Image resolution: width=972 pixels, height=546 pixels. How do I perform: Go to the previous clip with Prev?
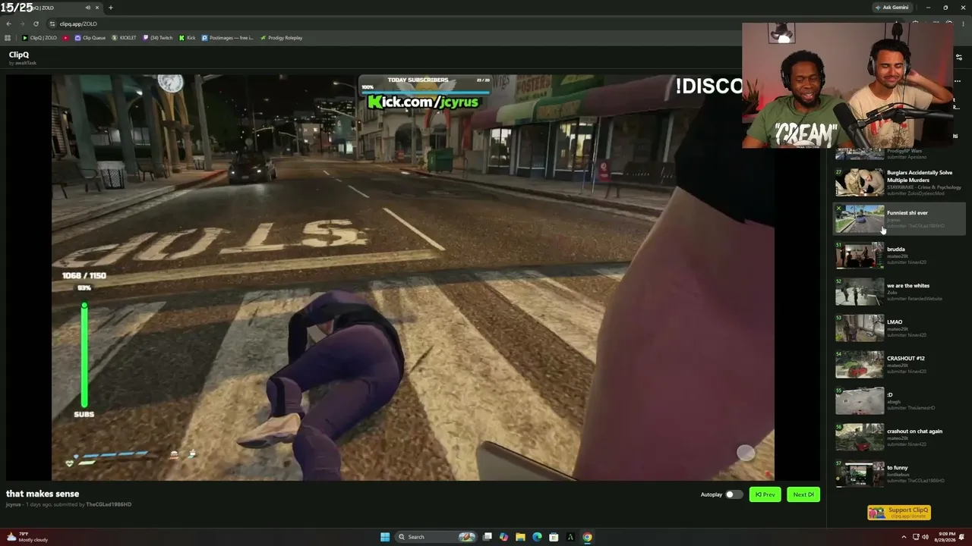click(x=765, y=494)
